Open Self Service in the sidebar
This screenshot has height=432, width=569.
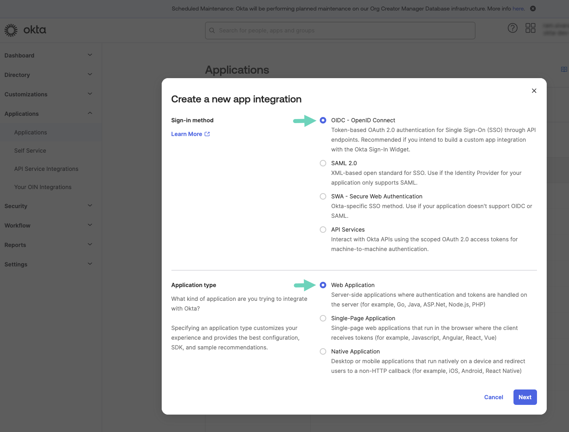pyautogui.click(x=30, y=150)
